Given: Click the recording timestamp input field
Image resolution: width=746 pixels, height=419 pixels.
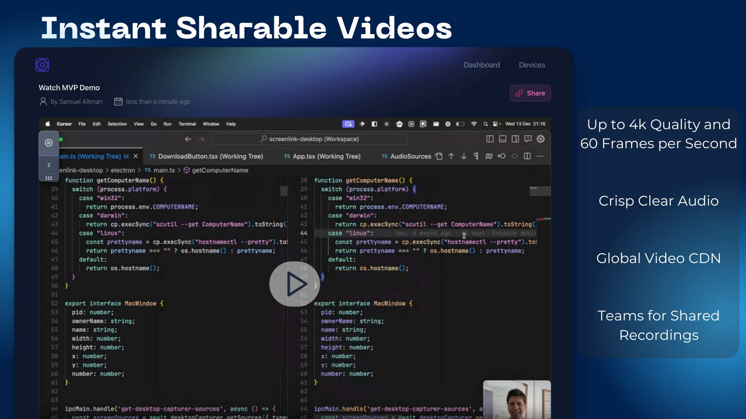Looking at the screenshot, I should [158, 102].
